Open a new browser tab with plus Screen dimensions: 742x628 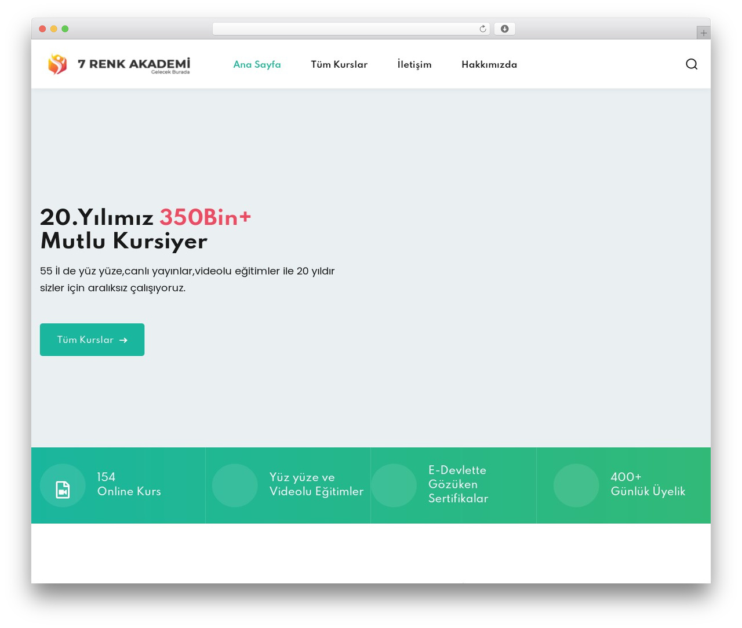tap(703, 33)
